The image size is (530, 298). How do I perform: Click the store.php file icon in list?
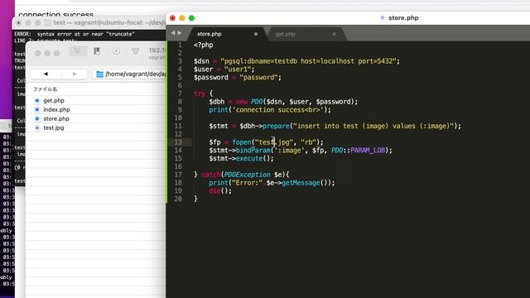pos(37,119)
